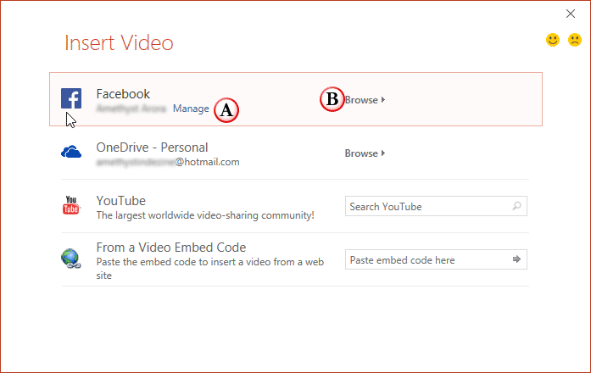
Task: Select the OneDrive - Personal heading
Action: (x=152, y=148)
